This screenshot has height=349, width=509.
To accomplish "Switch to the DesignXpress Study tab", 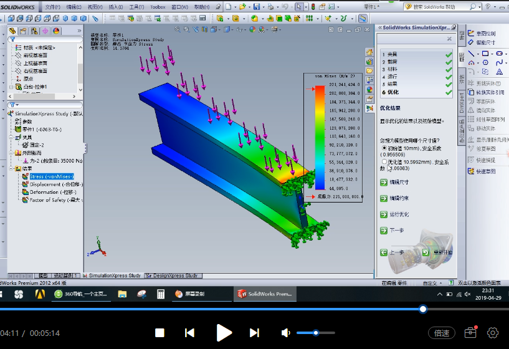I will 173,275.
